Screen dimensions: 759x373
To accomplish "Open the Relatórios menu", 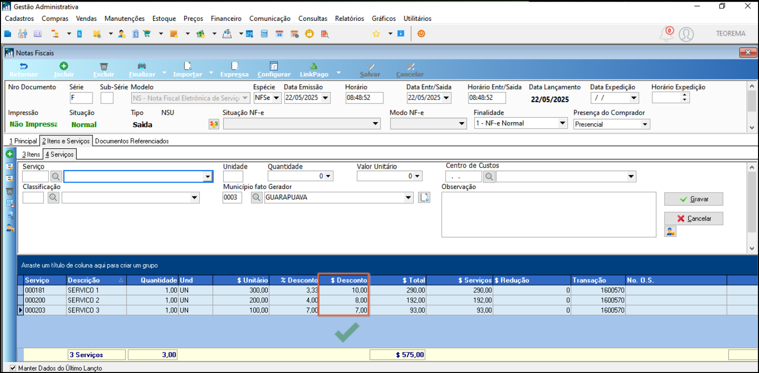I will (349, 18).
